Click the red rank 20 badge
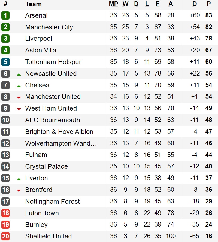Screen dimensions: 218x242 tap(5, 236)
